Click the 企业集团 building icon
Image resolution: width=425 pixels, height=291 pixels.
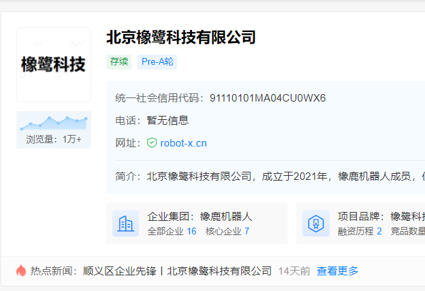[x=126, y=224]
